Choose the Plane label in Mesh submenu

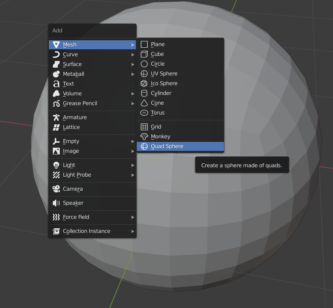pos(158,44)
